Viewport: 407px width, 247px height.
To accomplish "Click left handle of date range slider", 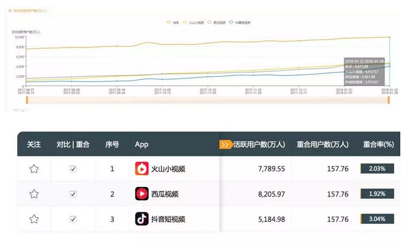I will click(26, 99).
